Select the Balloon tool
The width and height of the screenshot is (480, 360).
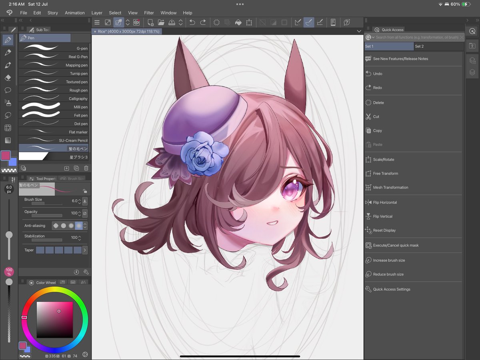[8, 90]
